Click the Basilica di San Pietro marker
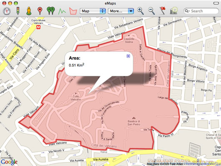221x166 pixels. 133,118
